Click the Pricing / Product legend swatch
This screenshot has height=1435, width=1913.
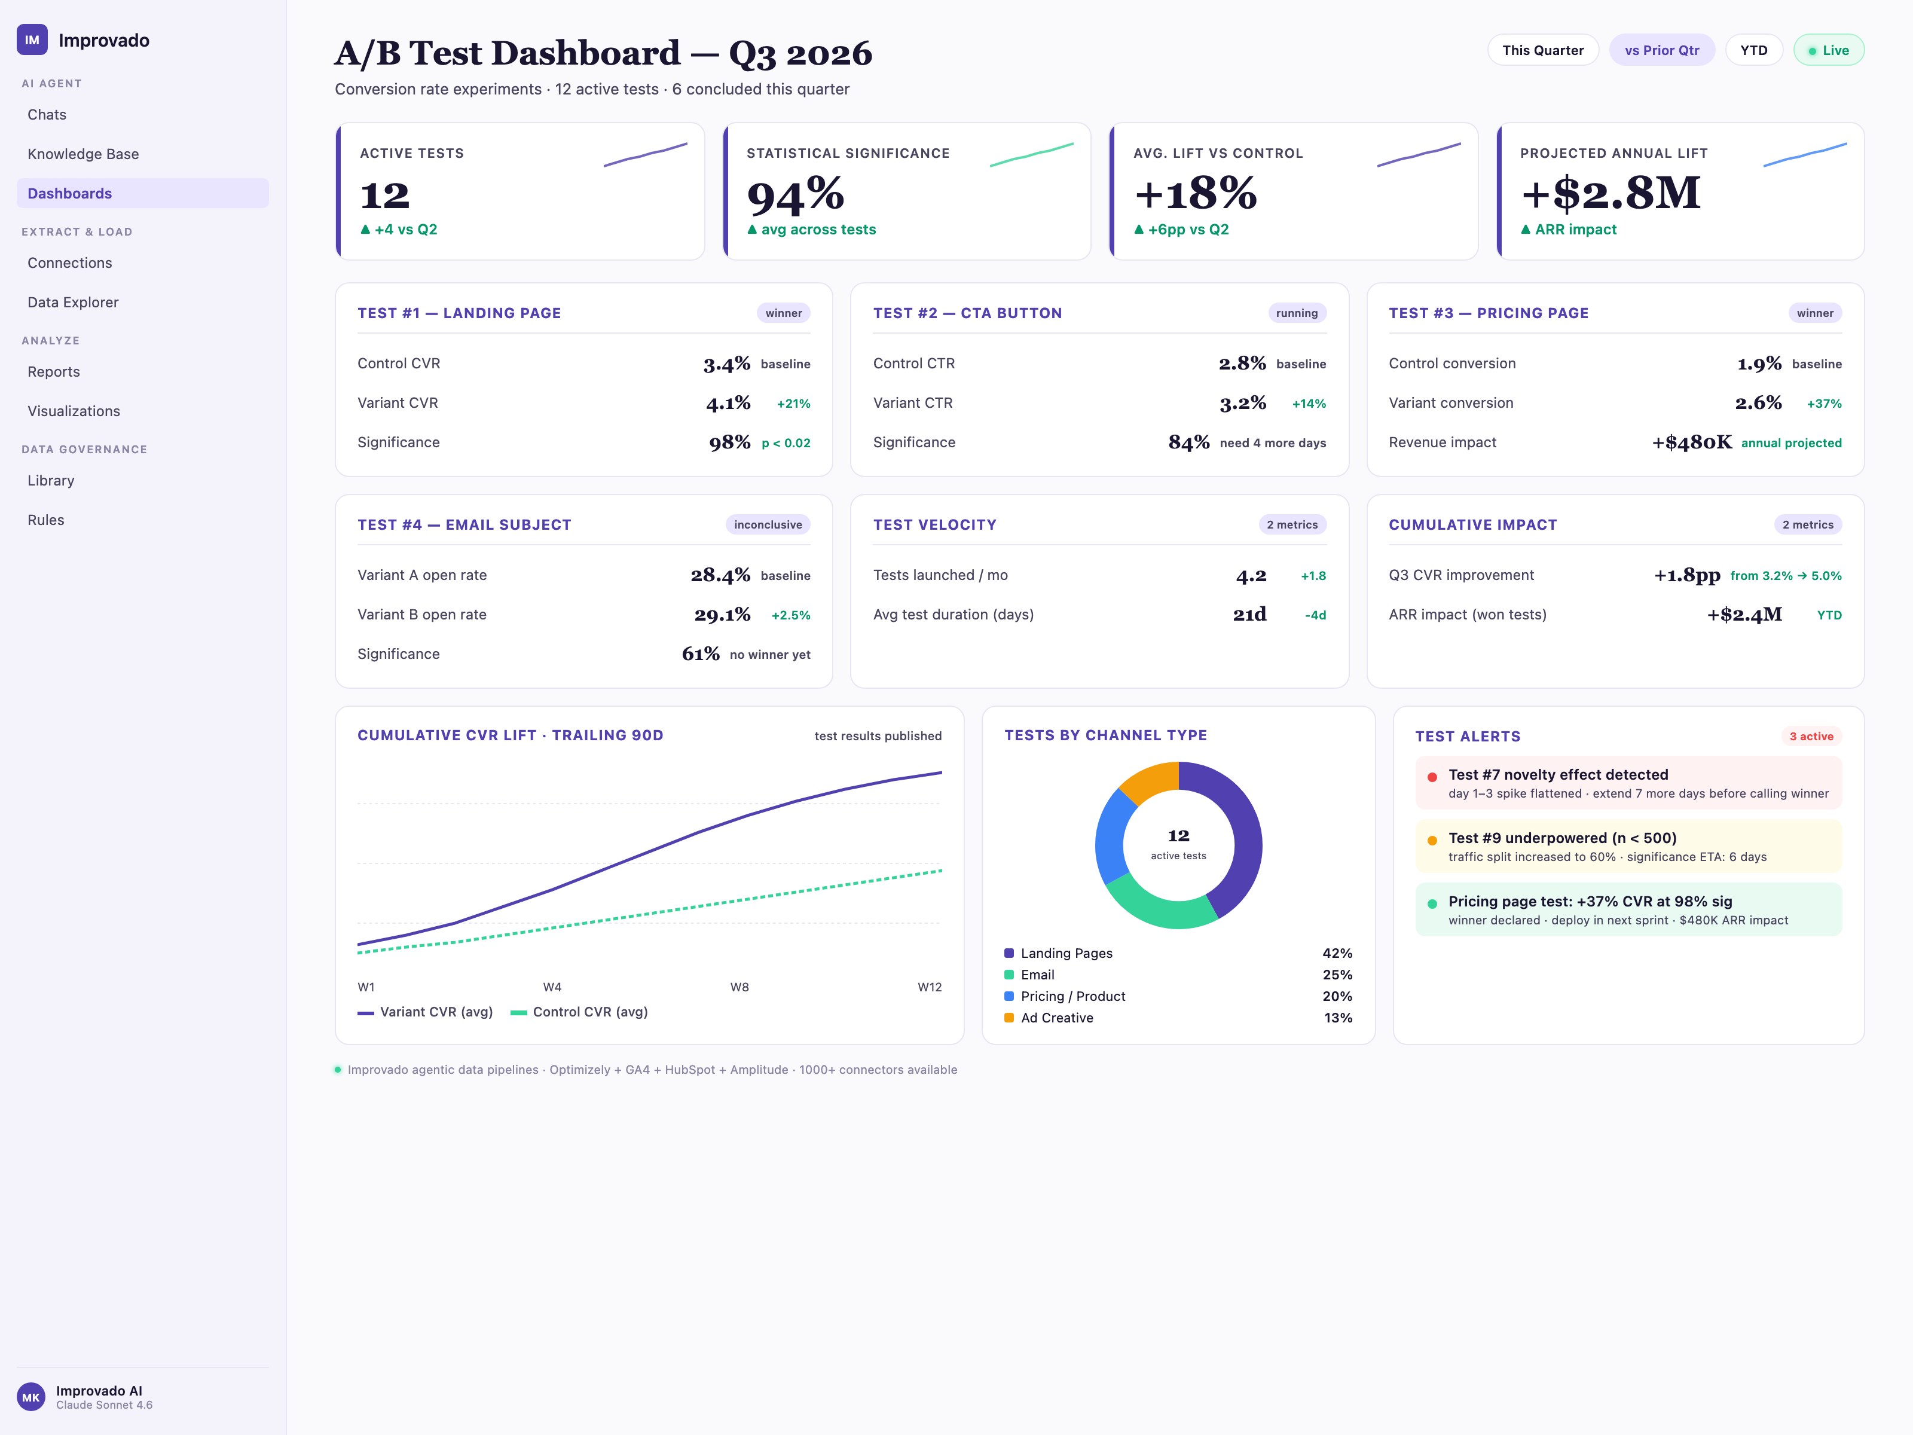(1009, 997)
